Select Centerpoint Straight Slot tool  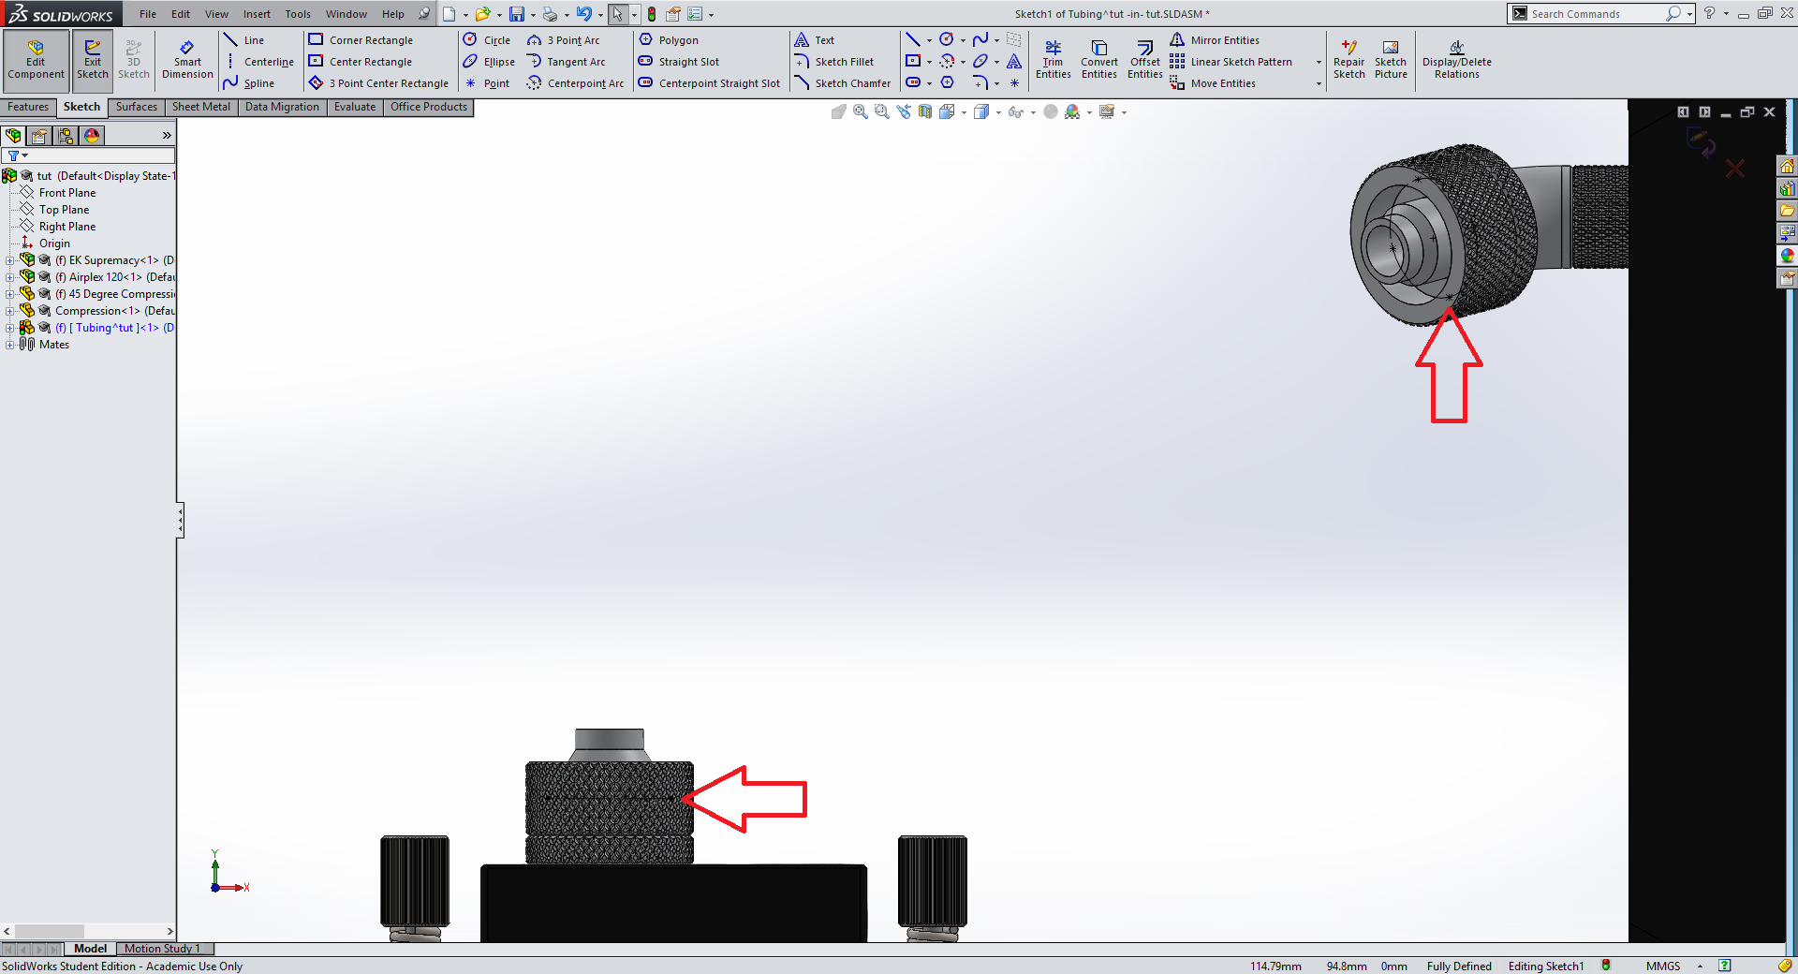coord(709,83)
